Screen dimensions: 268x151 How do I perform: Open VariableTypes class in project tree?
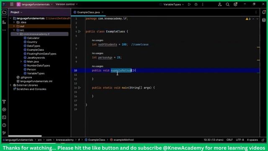36,73
